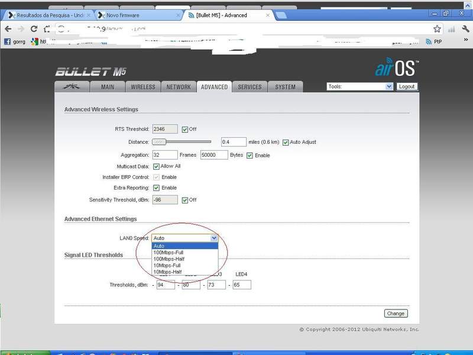Toggle the Extra Reporting Enable checkbox
Screen dimensions: 473x355
tap(156, 188)
